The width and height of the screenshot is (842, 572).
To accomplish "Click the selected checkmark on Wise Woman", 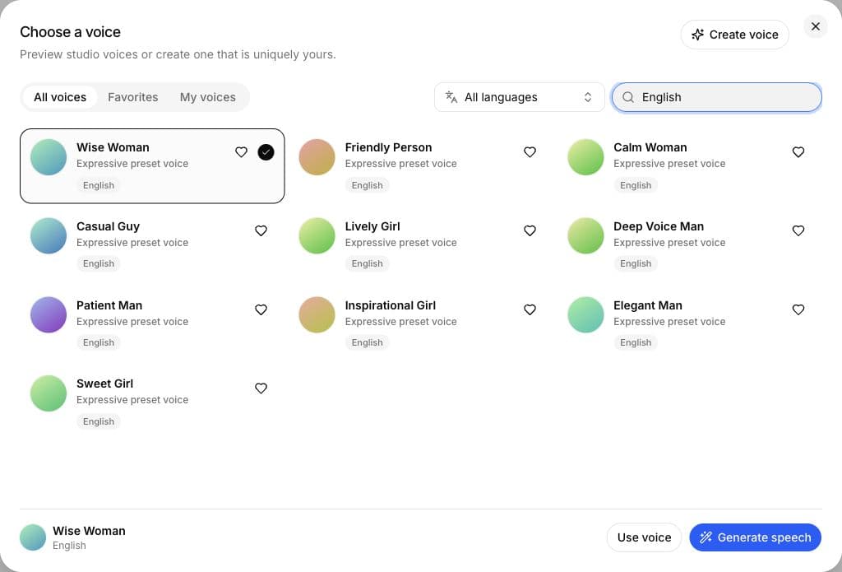I will (x=266, y=152).
